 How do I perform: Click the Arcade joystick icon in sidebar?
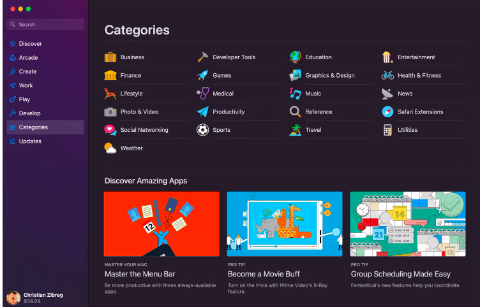click(13, 57)
